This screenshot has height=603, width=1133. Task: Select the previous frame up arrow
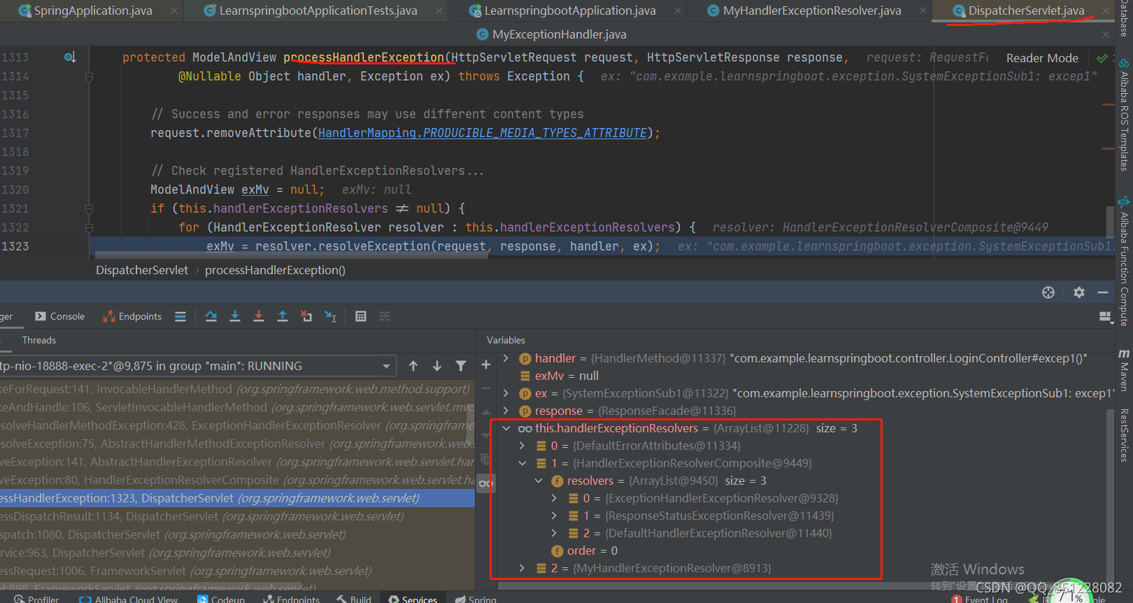pos(413,366)
